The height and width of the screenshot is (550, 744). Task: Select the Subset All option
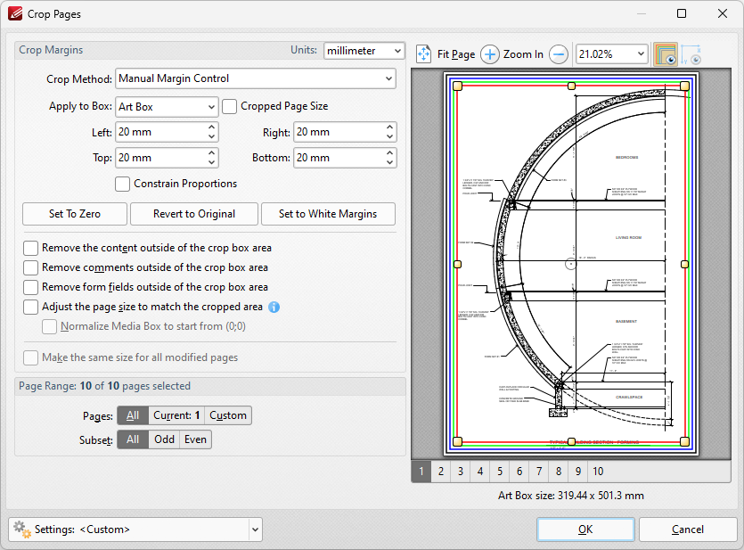(133, 439)
